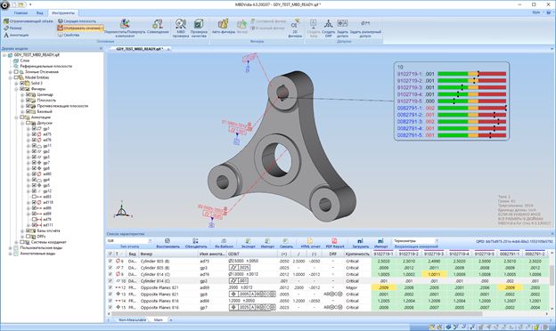The width and height of the screenshot is (556, 331).
Task: Expand the Системы координат tree node
Action: coord(16,242)
